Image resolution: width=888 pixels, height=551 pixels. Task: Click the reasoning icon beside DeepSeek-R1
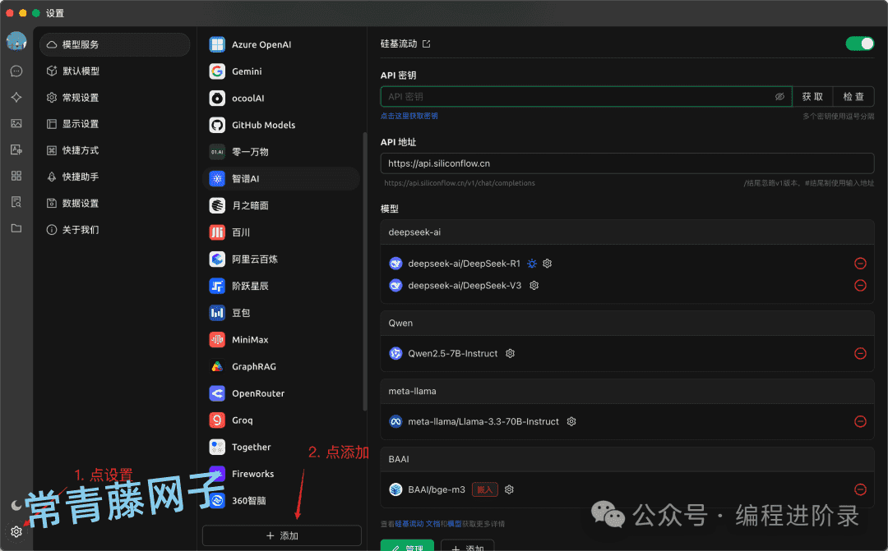(532, 264)
